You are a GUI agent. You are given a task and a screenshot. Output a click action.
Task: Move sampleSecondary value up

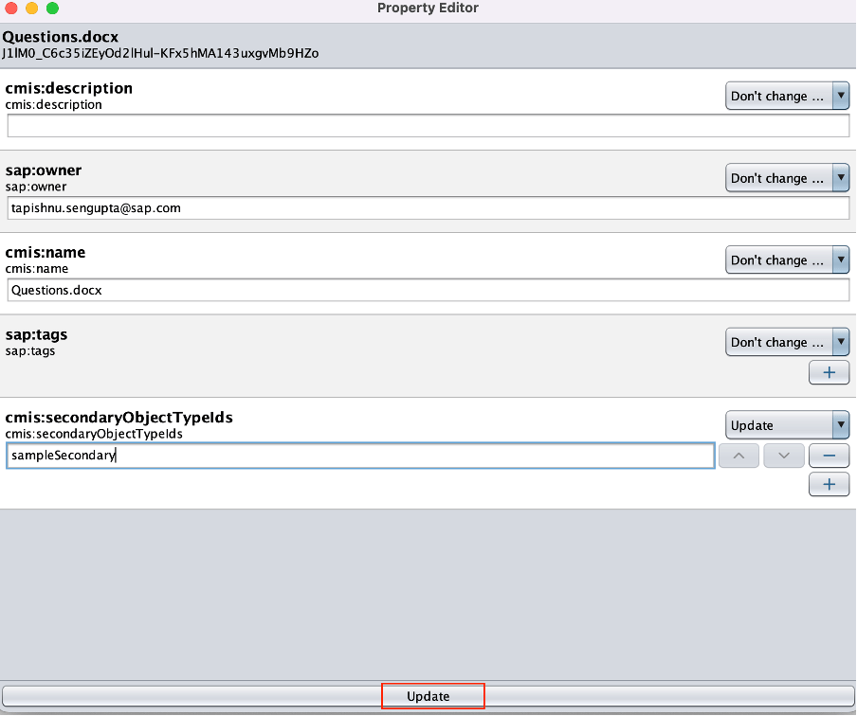738,456
